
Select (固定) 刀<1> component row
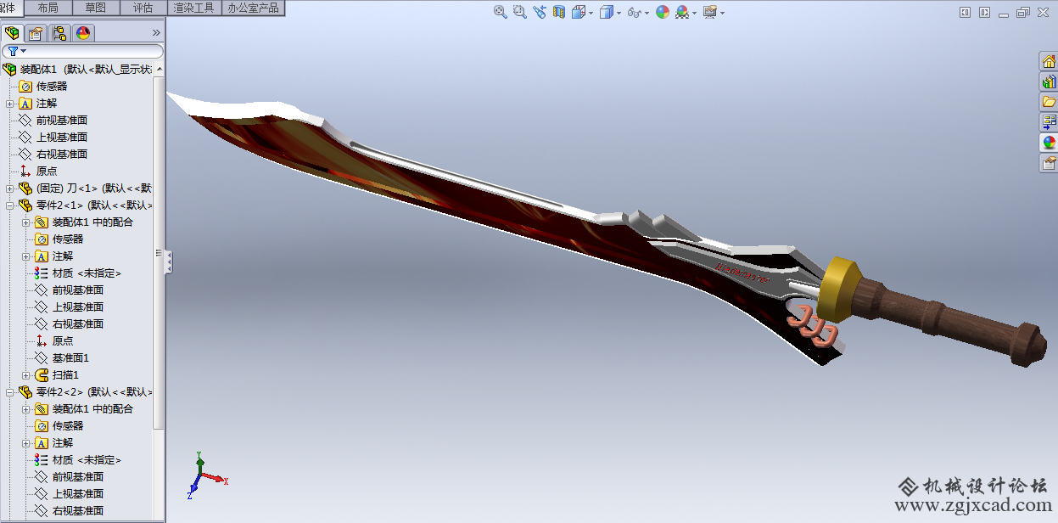tap(85, 188)
